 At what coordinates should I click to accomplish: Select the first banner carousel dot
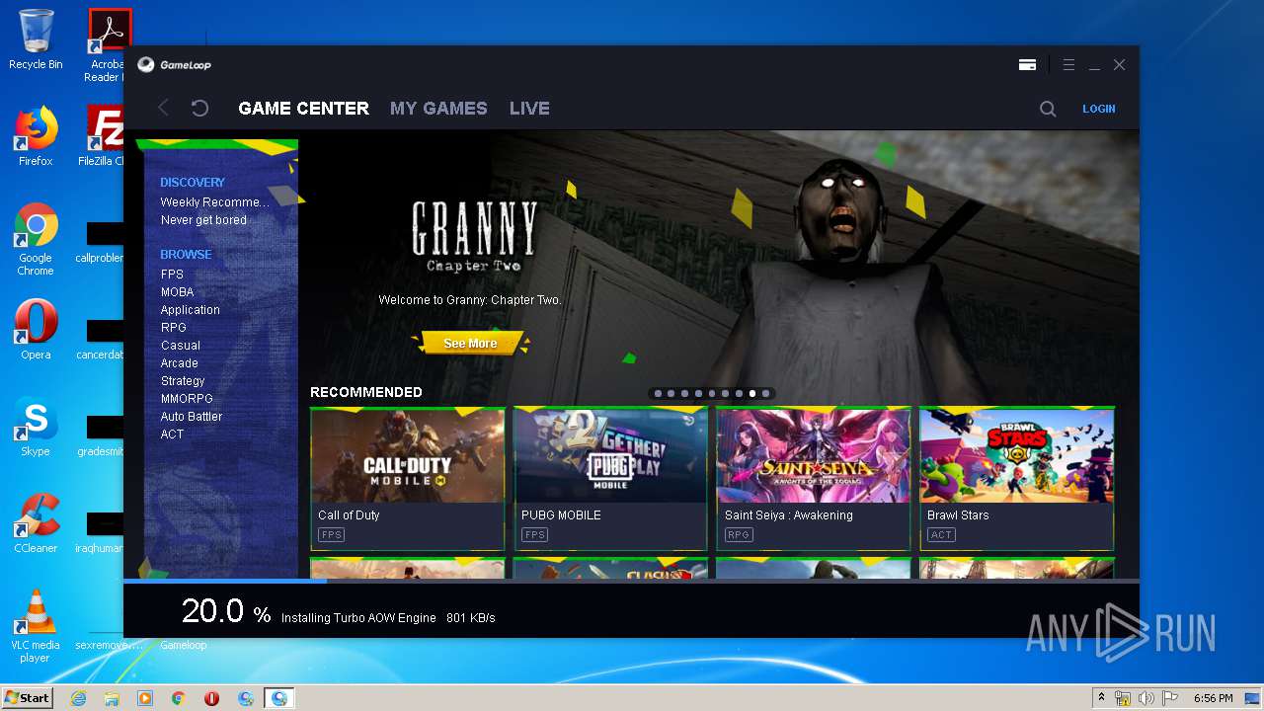(x=657, y=393)
